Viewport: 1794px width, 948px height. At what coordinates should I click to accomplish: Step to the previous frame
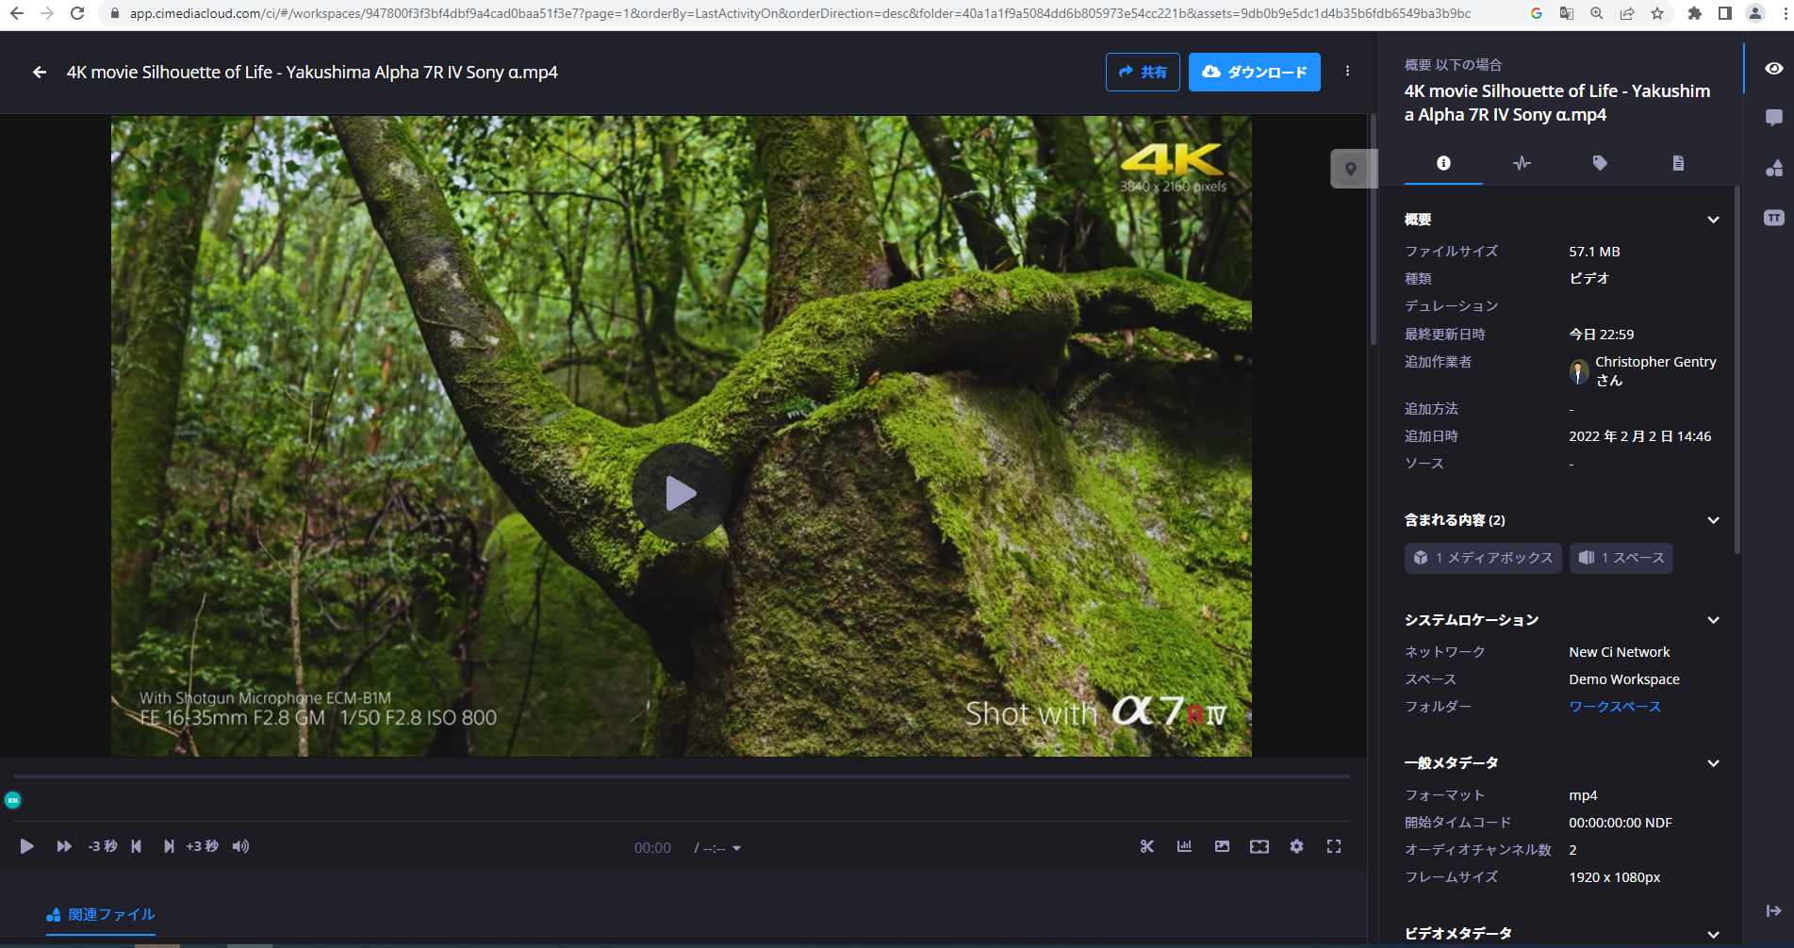(x=137, y=846)
